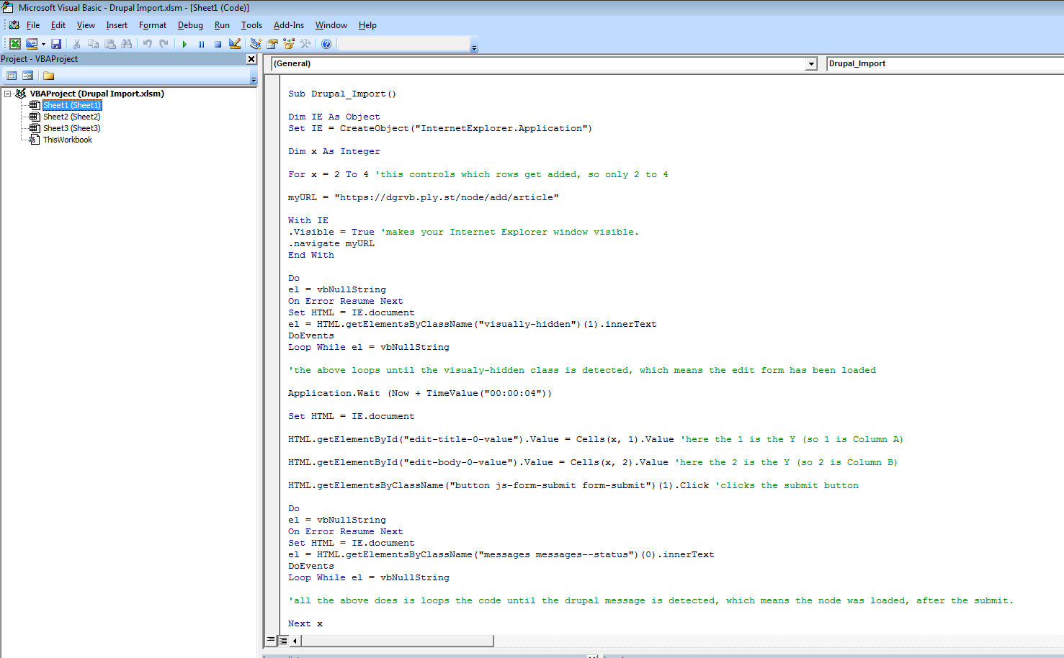This screenshot has height=658, width=1064.
Task: Open Visual Basic Help icon
Action: tap(326, 44)
